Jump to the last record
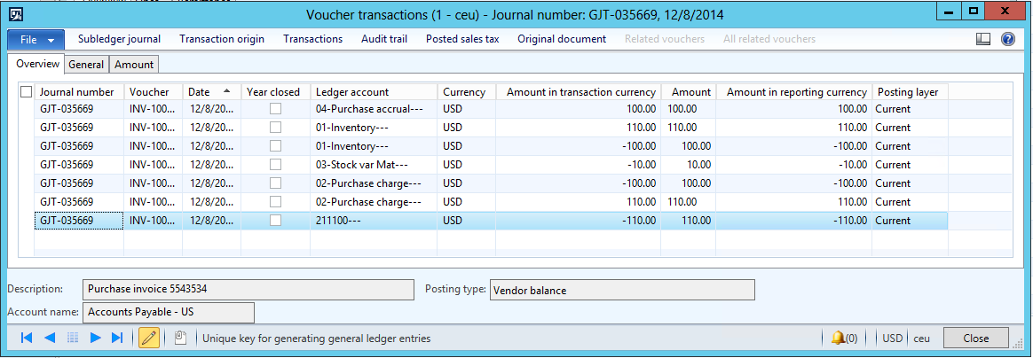Image resolution: width=1033 pixels, height=358 pixels. pos(117,338)
